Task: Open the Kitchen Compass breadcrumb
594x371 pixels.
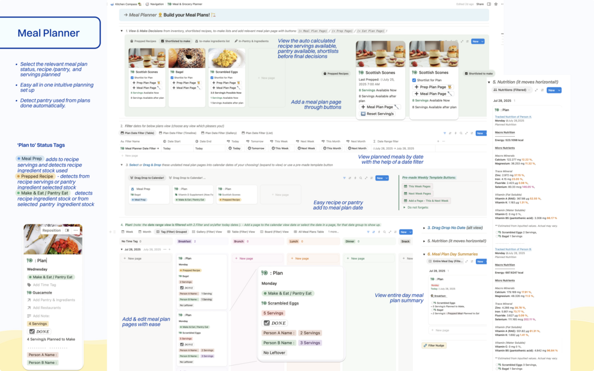Action: (x=126, y=4)
